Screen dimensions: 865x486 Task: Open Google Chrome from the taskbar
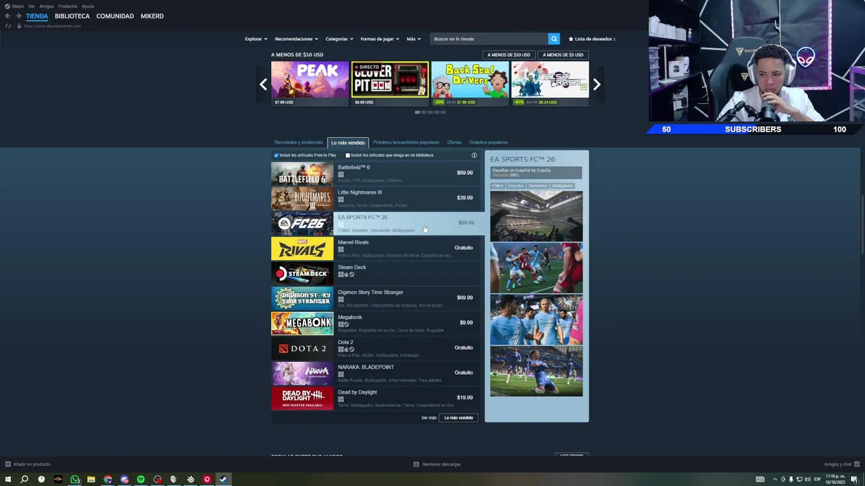[x=107, y=479]
